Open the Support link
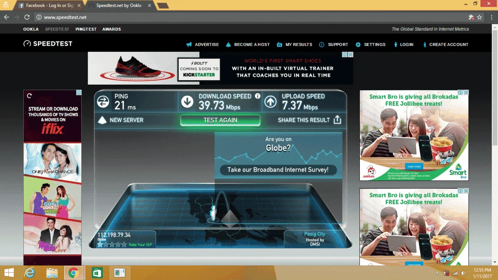 click(x=338, y=44)
